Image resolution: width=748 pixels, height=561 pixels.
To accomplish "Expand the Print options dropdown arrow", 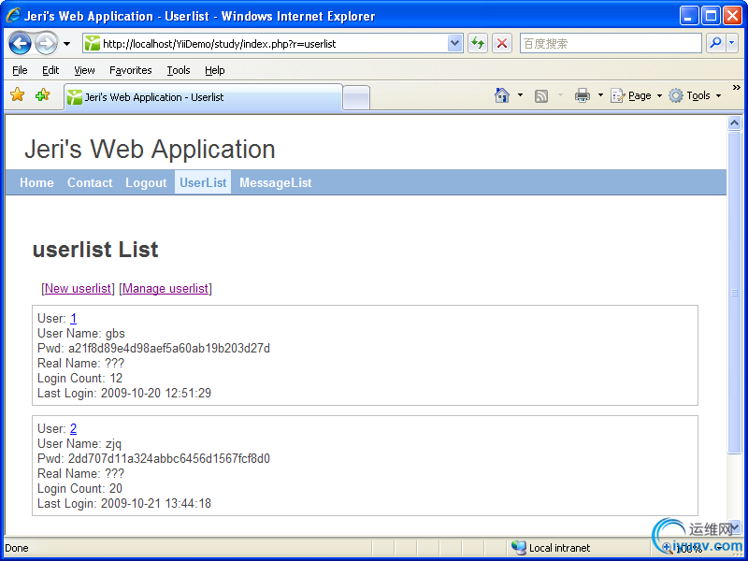I will click(600, 95).
